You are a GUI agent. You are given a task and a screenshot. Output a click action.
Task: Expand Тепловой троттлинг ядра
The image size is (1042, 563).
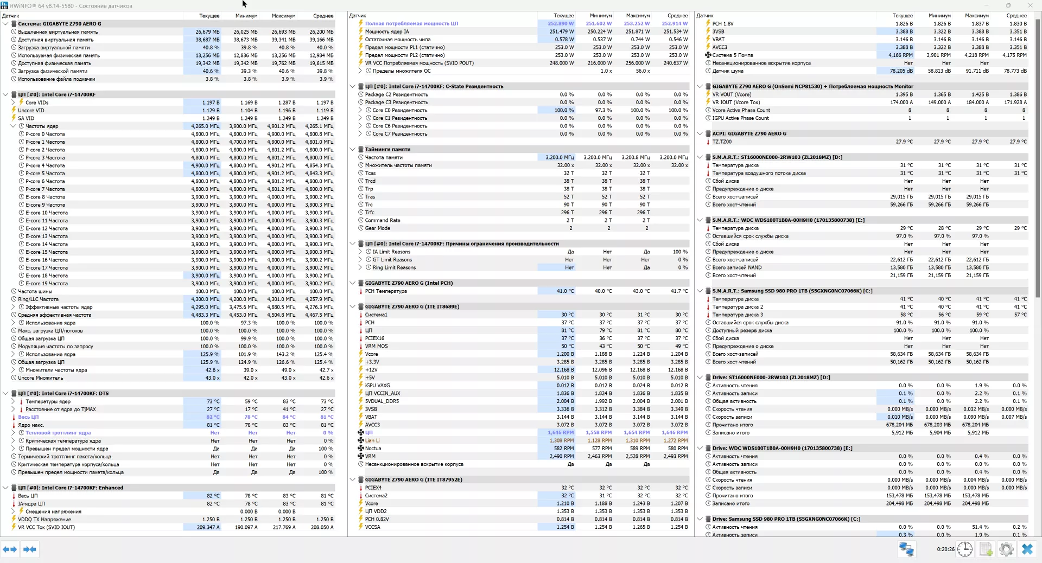click(14, 433)
